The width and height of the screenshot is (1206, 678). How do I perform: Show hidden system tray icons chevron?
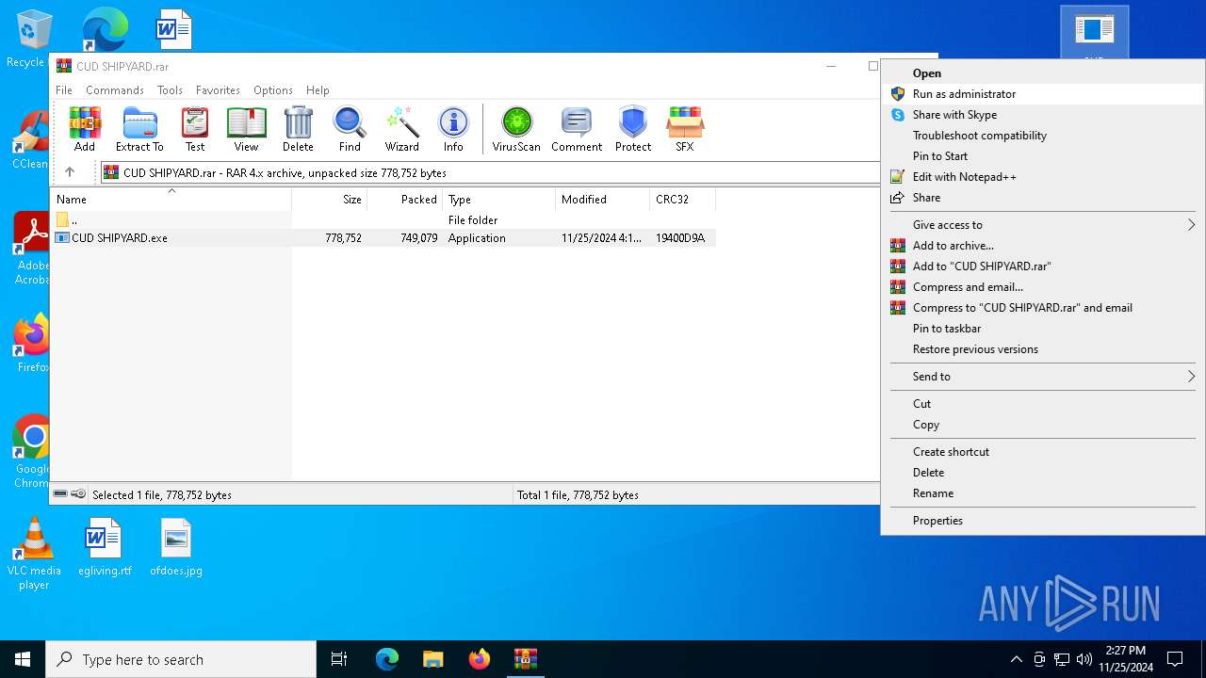coord(1016,659)
